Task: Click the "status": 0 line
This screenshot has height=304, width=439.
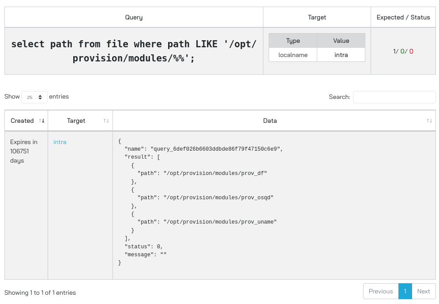Action: pyautogui.click(x=144, y=247)
